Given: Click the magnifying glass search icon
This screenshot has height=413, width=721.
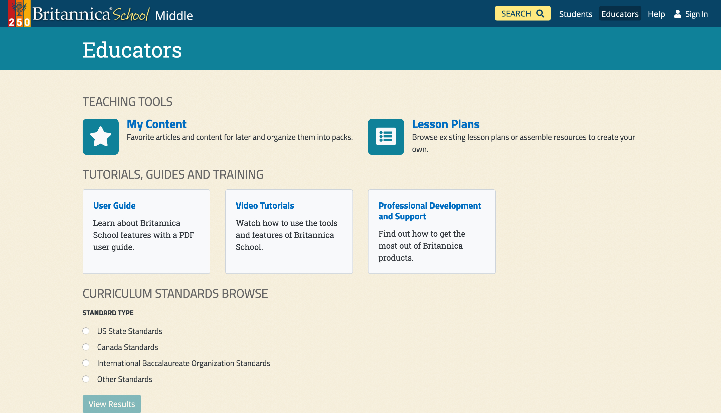Looking at the screenshot, I should [540, 14].
